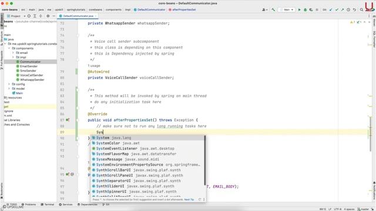Run the Main configuration with the play icon

click(x=299, y=10)
